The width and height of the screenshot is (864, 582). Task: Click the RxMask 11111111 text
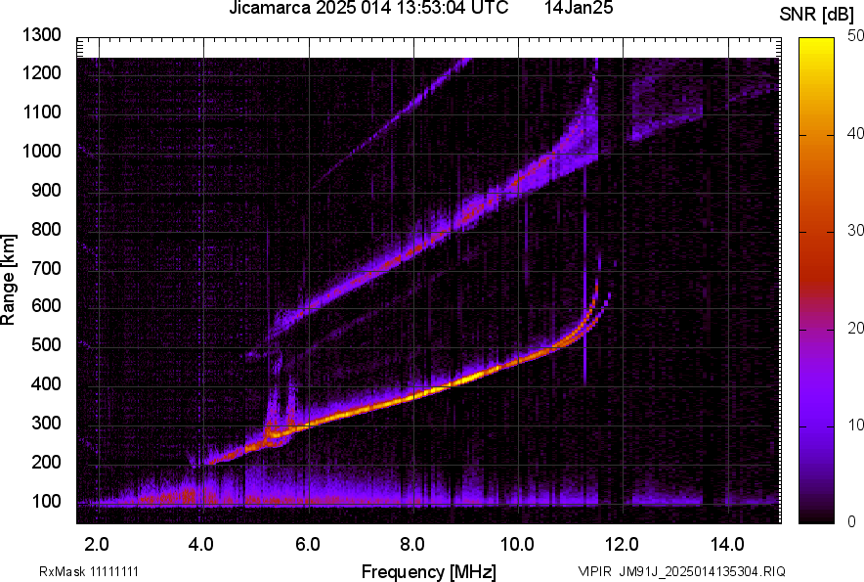point(89,571)
